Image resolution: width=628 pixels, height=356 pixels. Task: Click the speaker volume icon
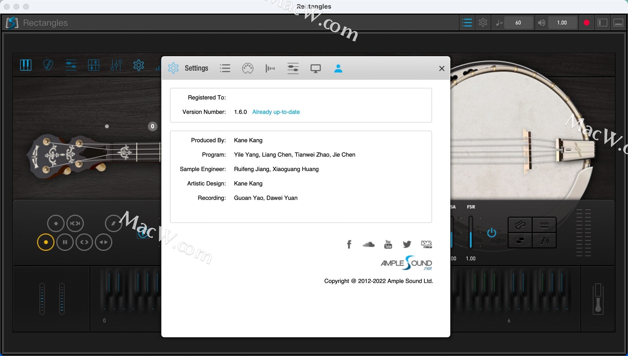(x=542, y=23)
